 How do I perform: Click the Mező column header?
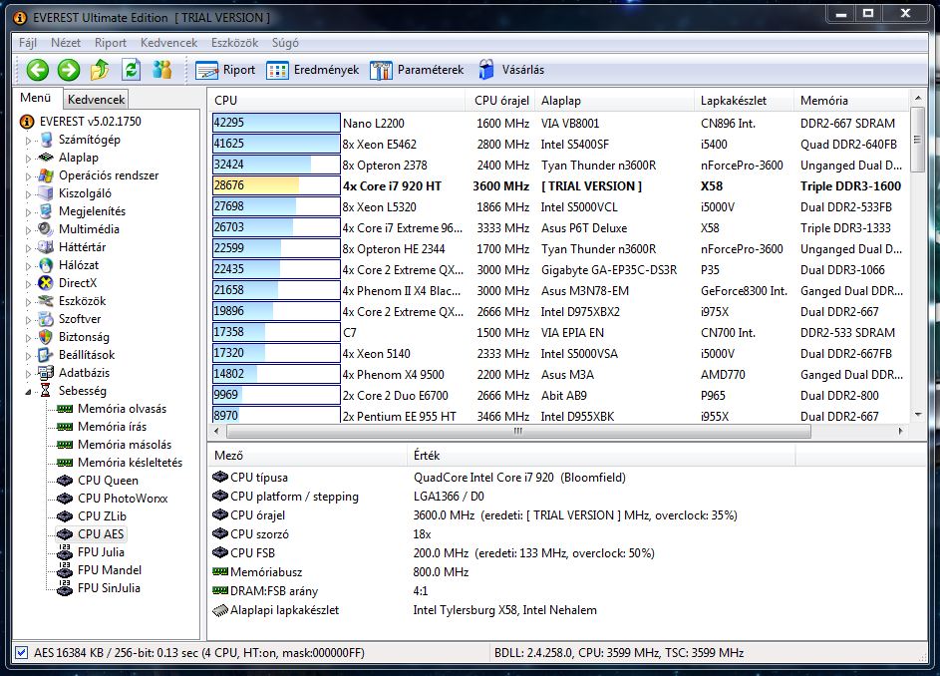(x=307, y=456)
